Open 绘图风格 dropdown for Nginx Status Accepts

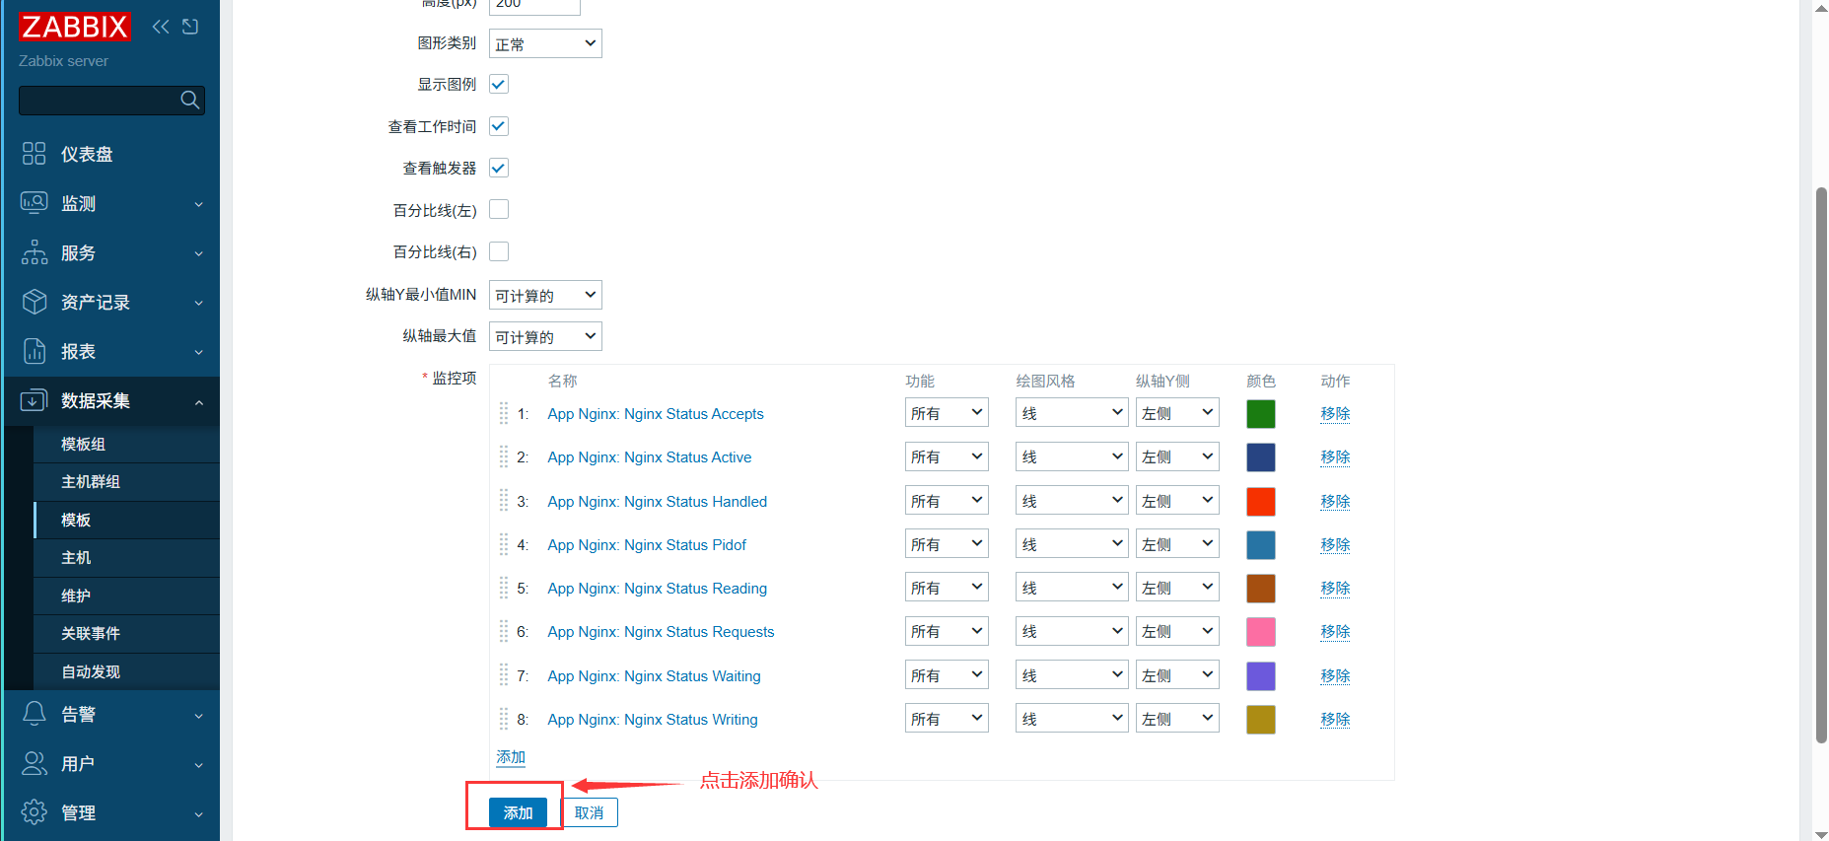pyautogui.click(x=1072, y=413)
